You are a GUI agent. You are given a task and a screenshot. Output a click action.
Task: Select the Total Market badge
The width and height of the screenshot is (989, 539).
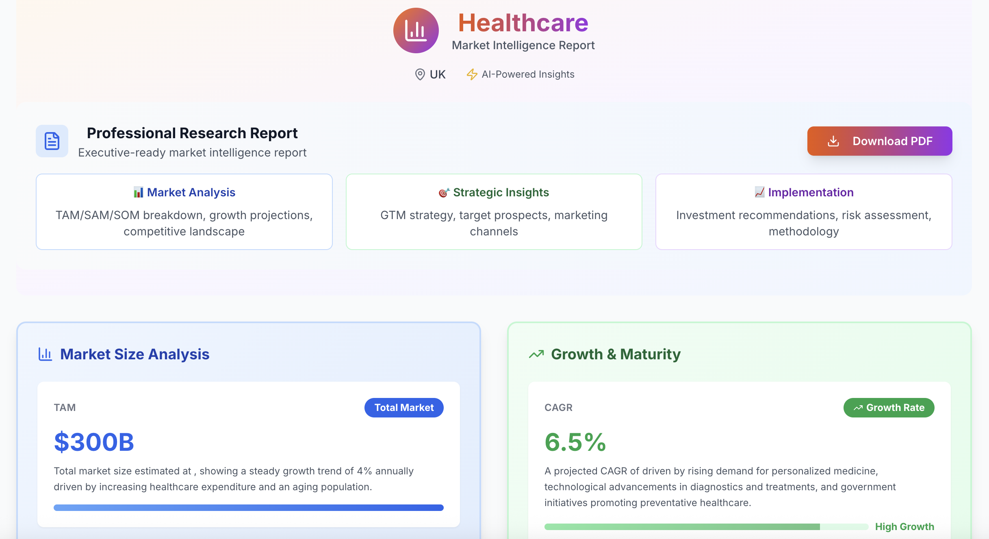[404, 408]
